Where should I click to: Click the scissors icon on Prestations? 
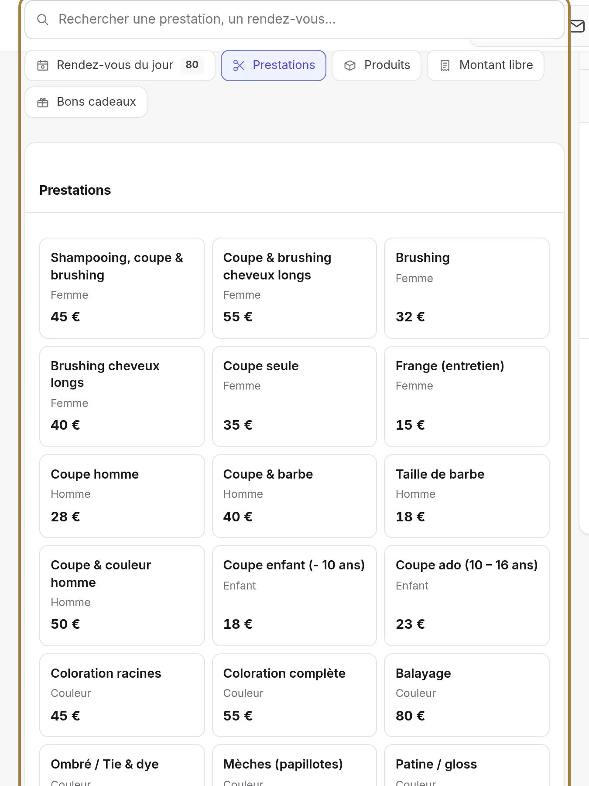[239, 65]
